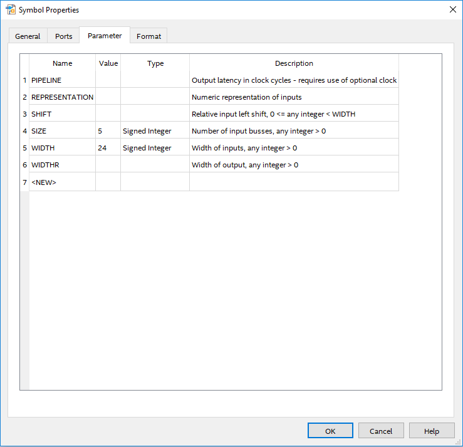Click the empty Value cell for REPRESENTATION

pos(108,97)
